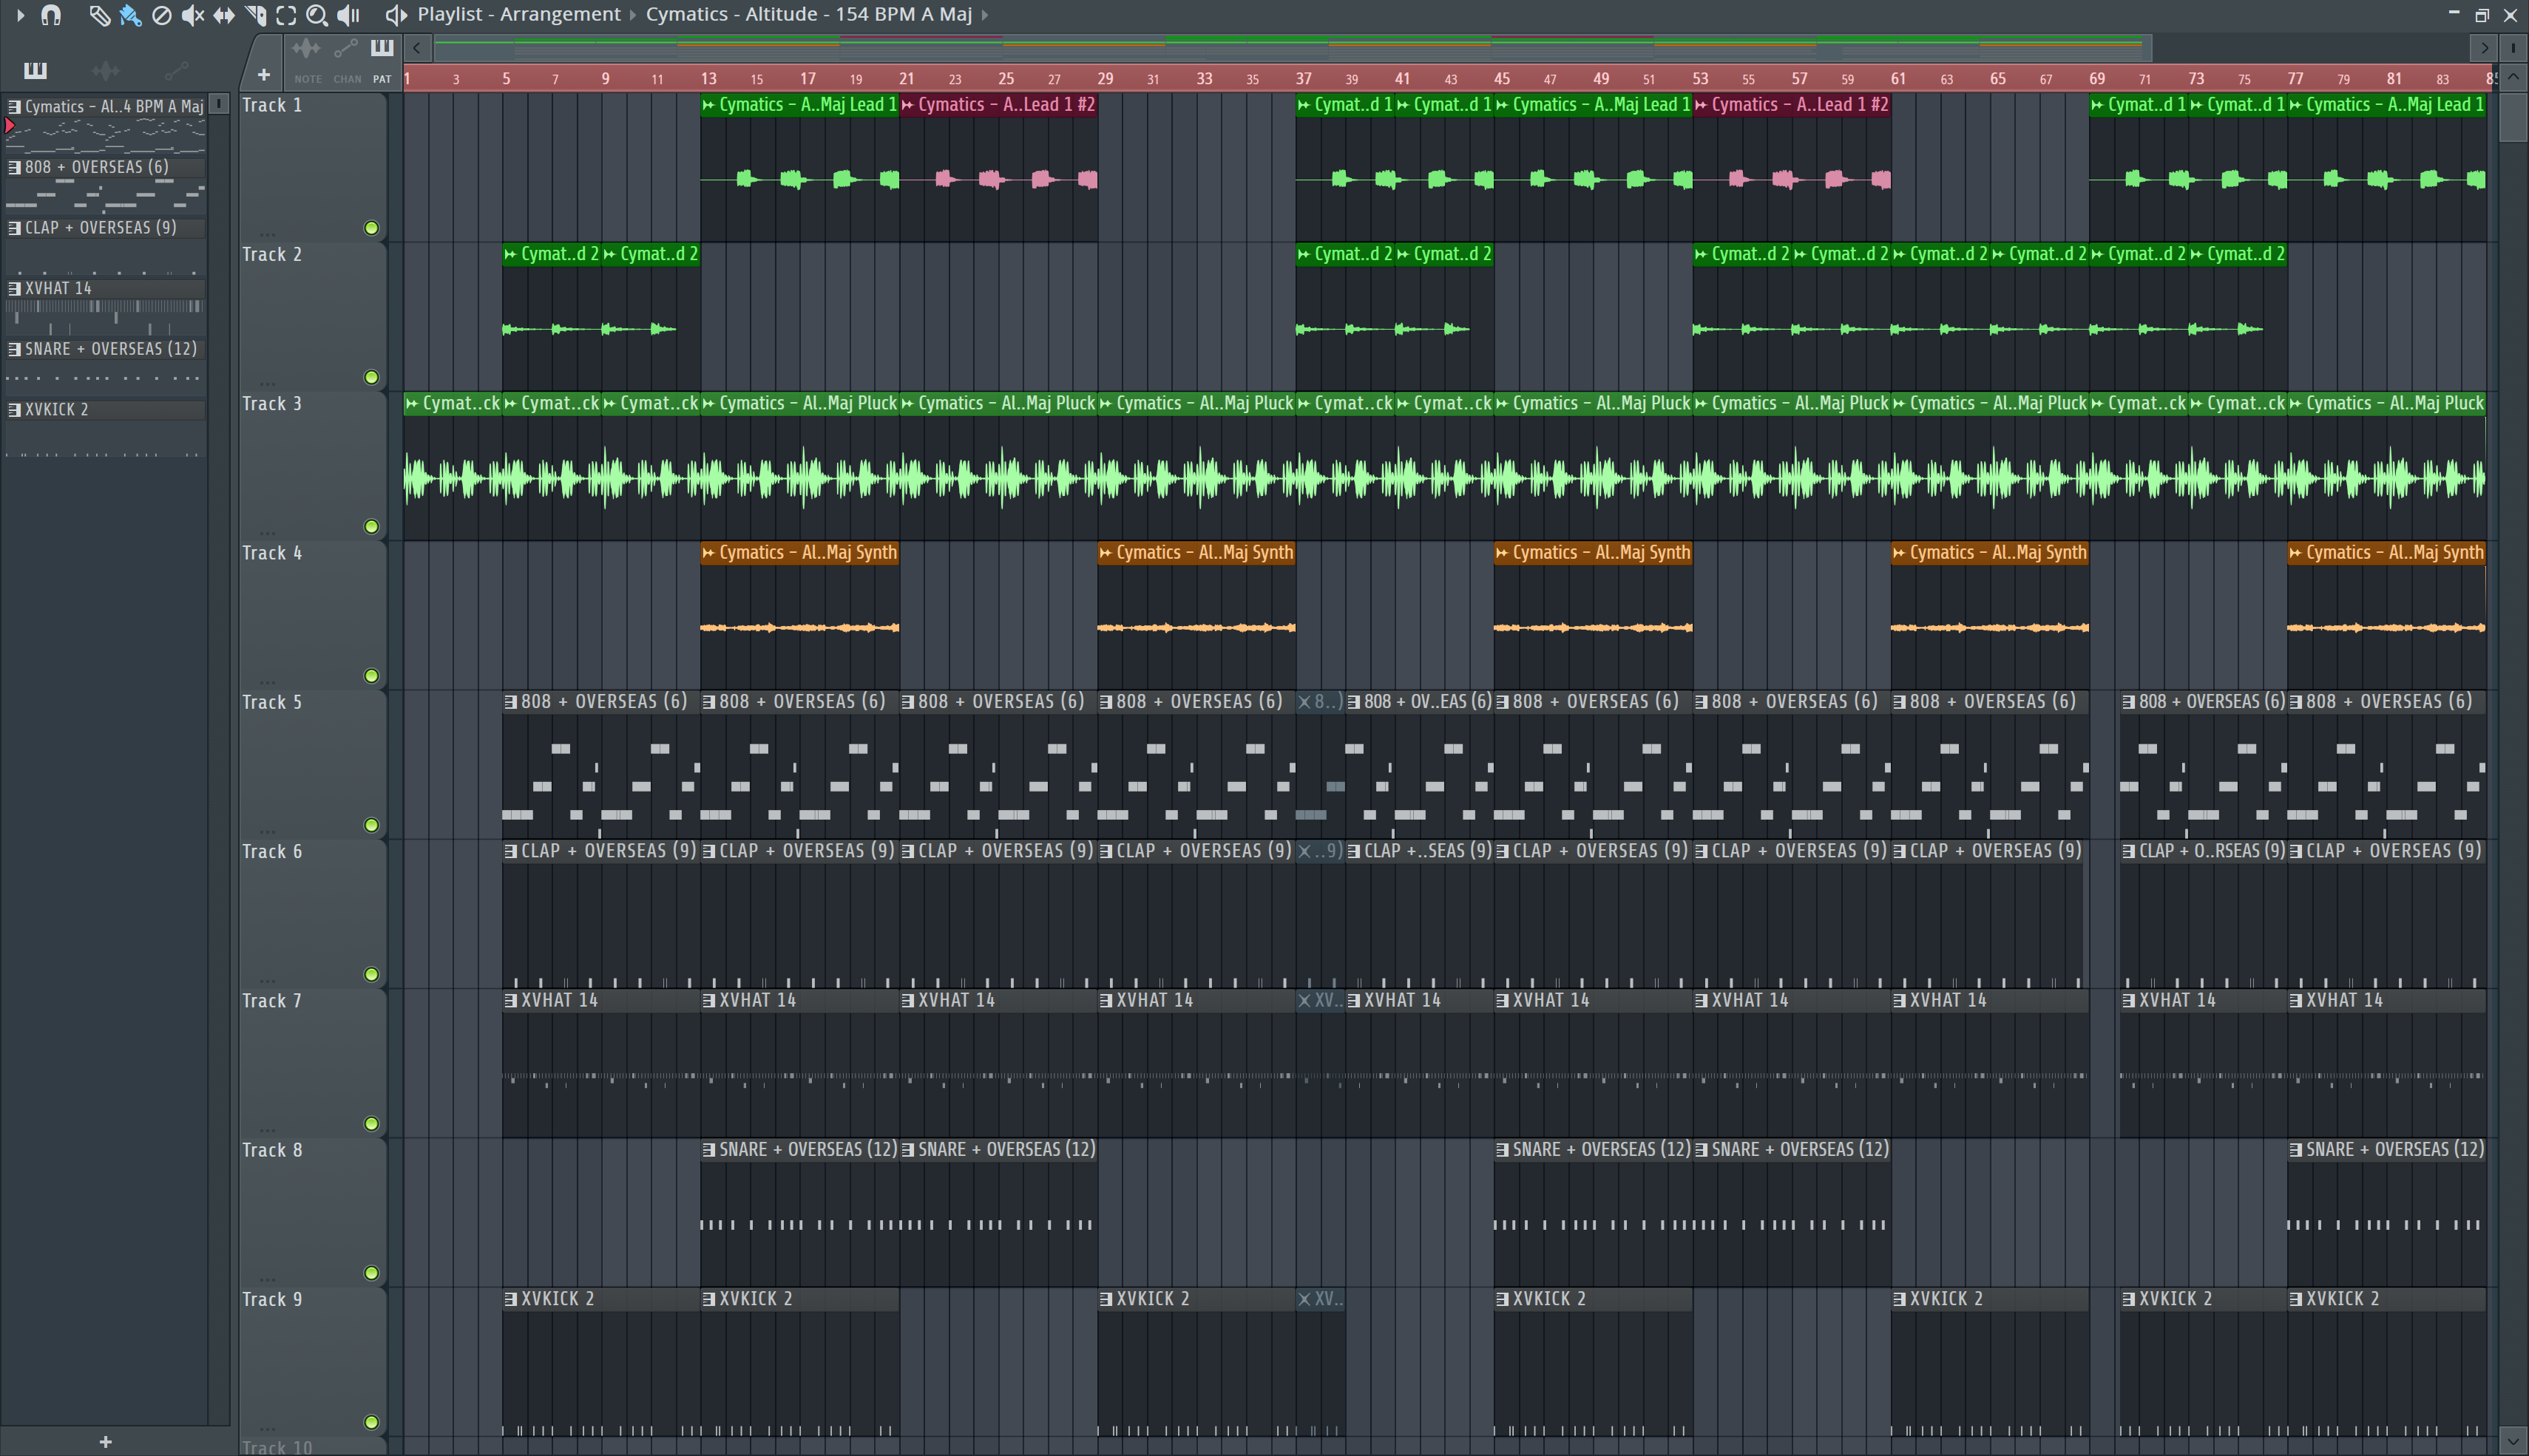Click 808 + OVERSEAS (6) picker item icon
This screenshot has width=2529, height=1456.
[14, 167]
